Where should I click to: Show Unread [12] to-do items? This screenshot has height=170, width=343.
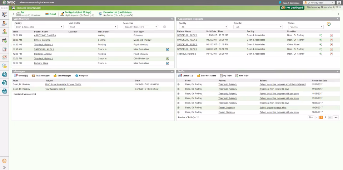pyautogui.click(x=186, y=76)
